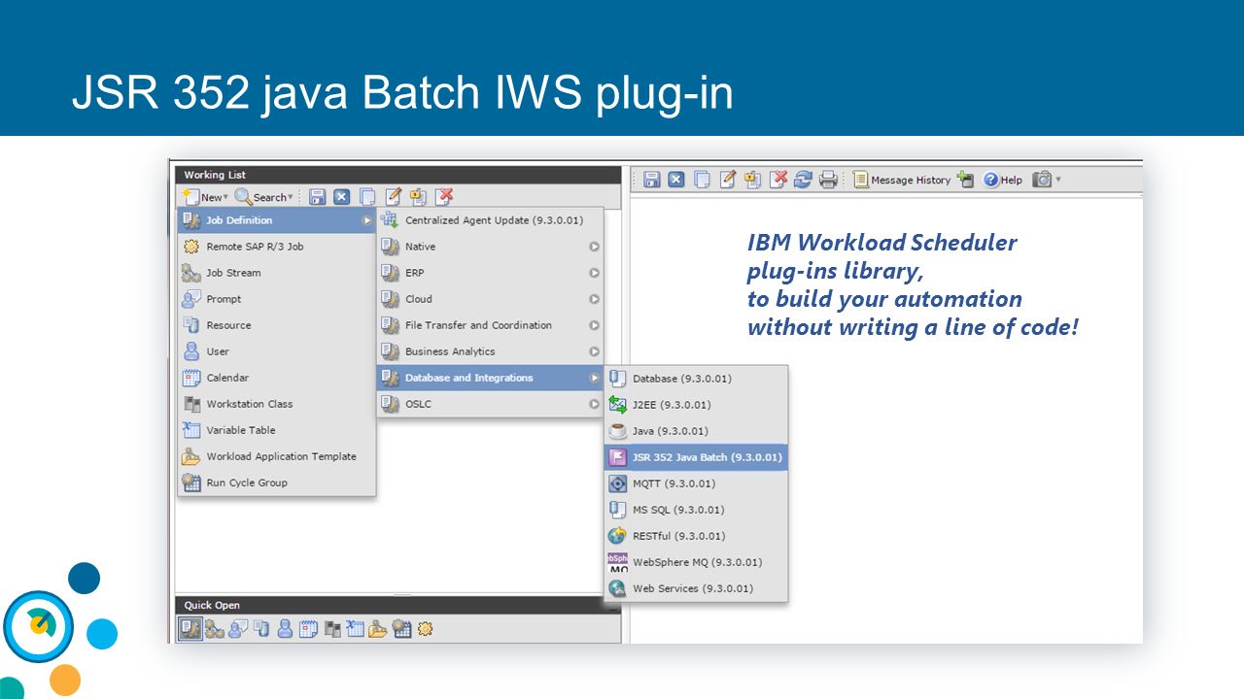Open Quick Open calendar icon

click(x=308, y=629)
